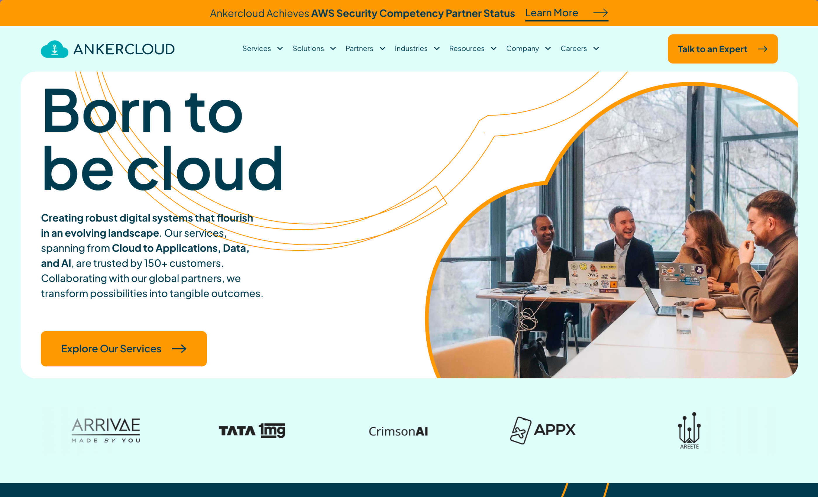Click the arrow in Talk to an Expert button
The image size is (818, 497).
click(x=762, y=49)
